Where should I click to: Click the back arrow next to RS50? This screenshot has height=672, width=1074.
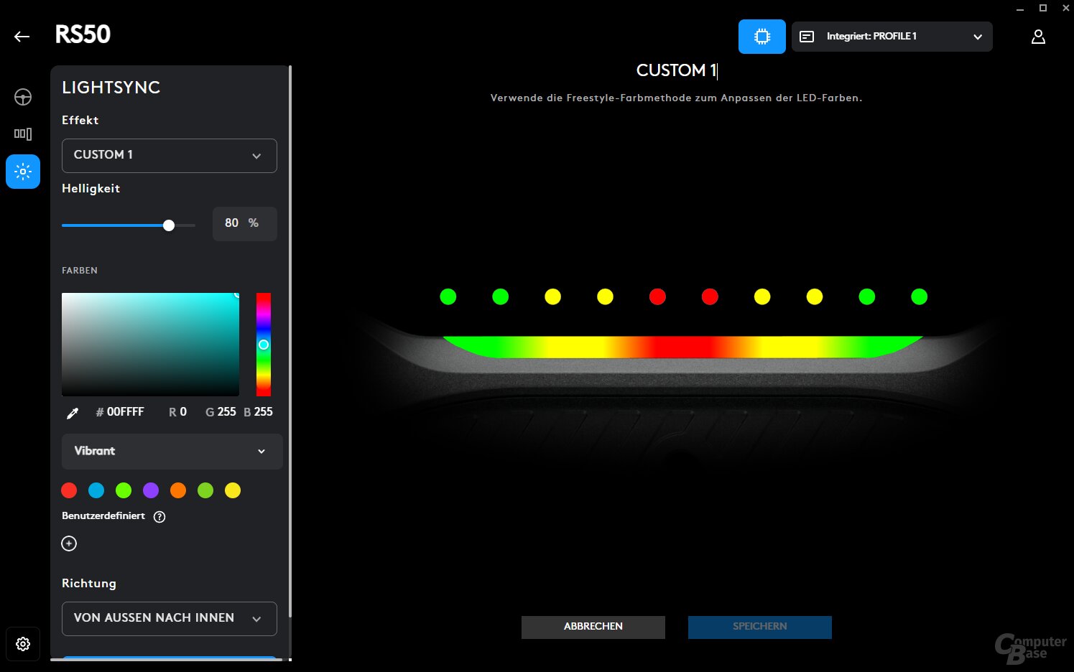click(x=22, y=36)
